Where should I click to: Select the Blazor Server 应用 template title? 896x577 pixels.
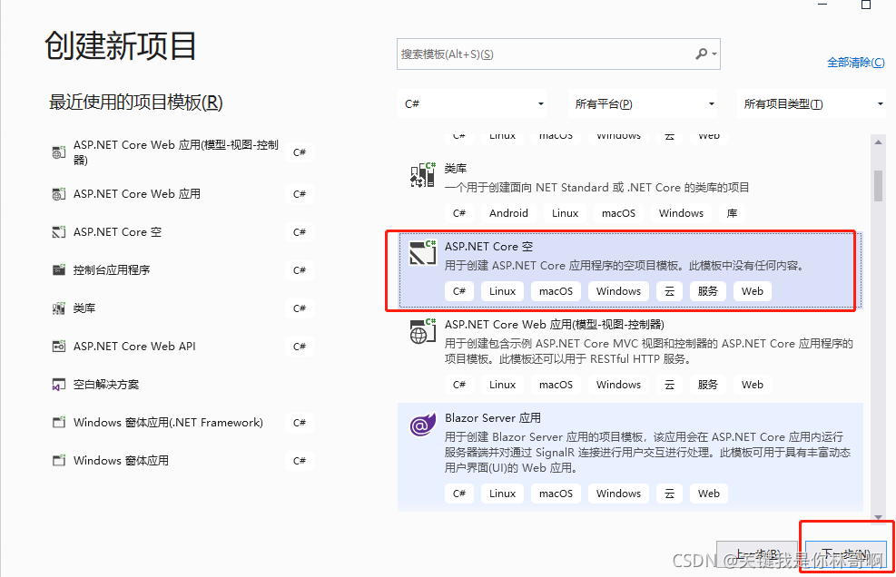[x=493, y=417]
